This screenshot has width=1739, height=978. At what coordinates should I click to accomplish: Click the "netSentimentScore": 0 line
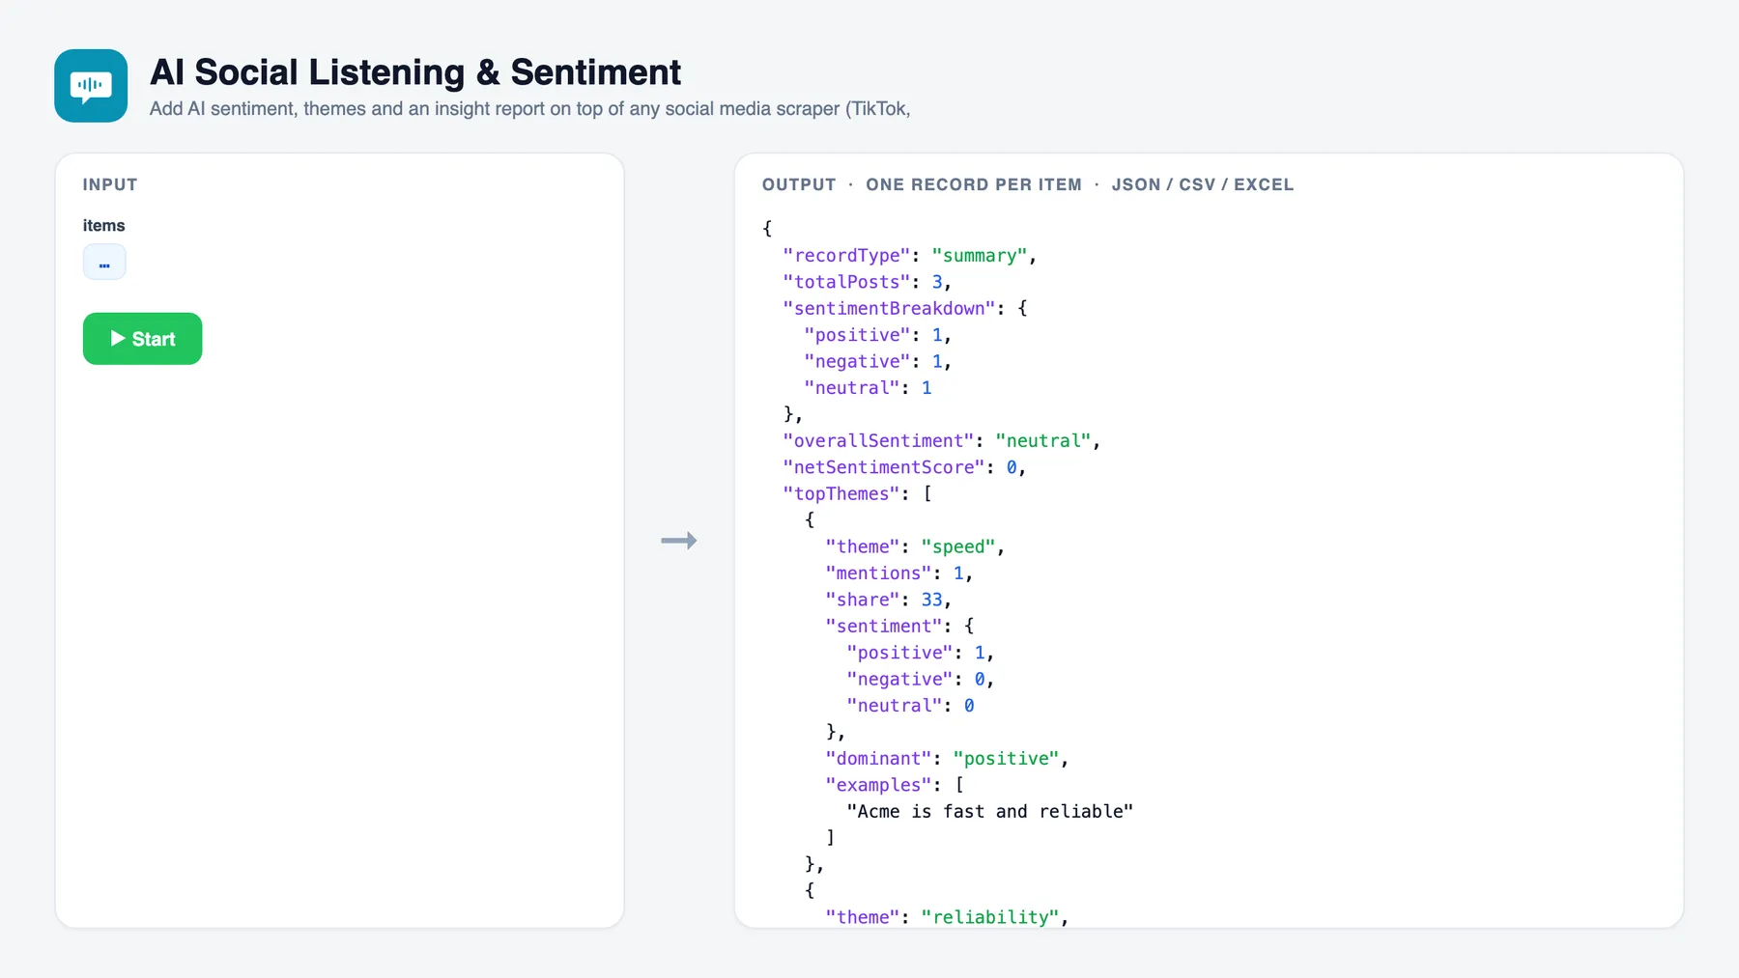point(904,467)
